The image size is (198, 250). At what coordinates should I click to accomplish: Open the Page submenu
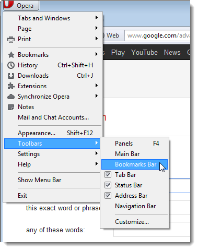click(x=53, y=29)
